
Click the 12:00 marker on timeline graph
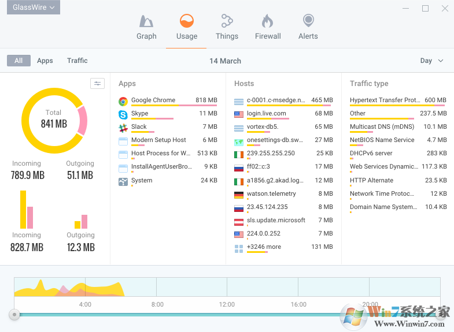tap(227, 304)
